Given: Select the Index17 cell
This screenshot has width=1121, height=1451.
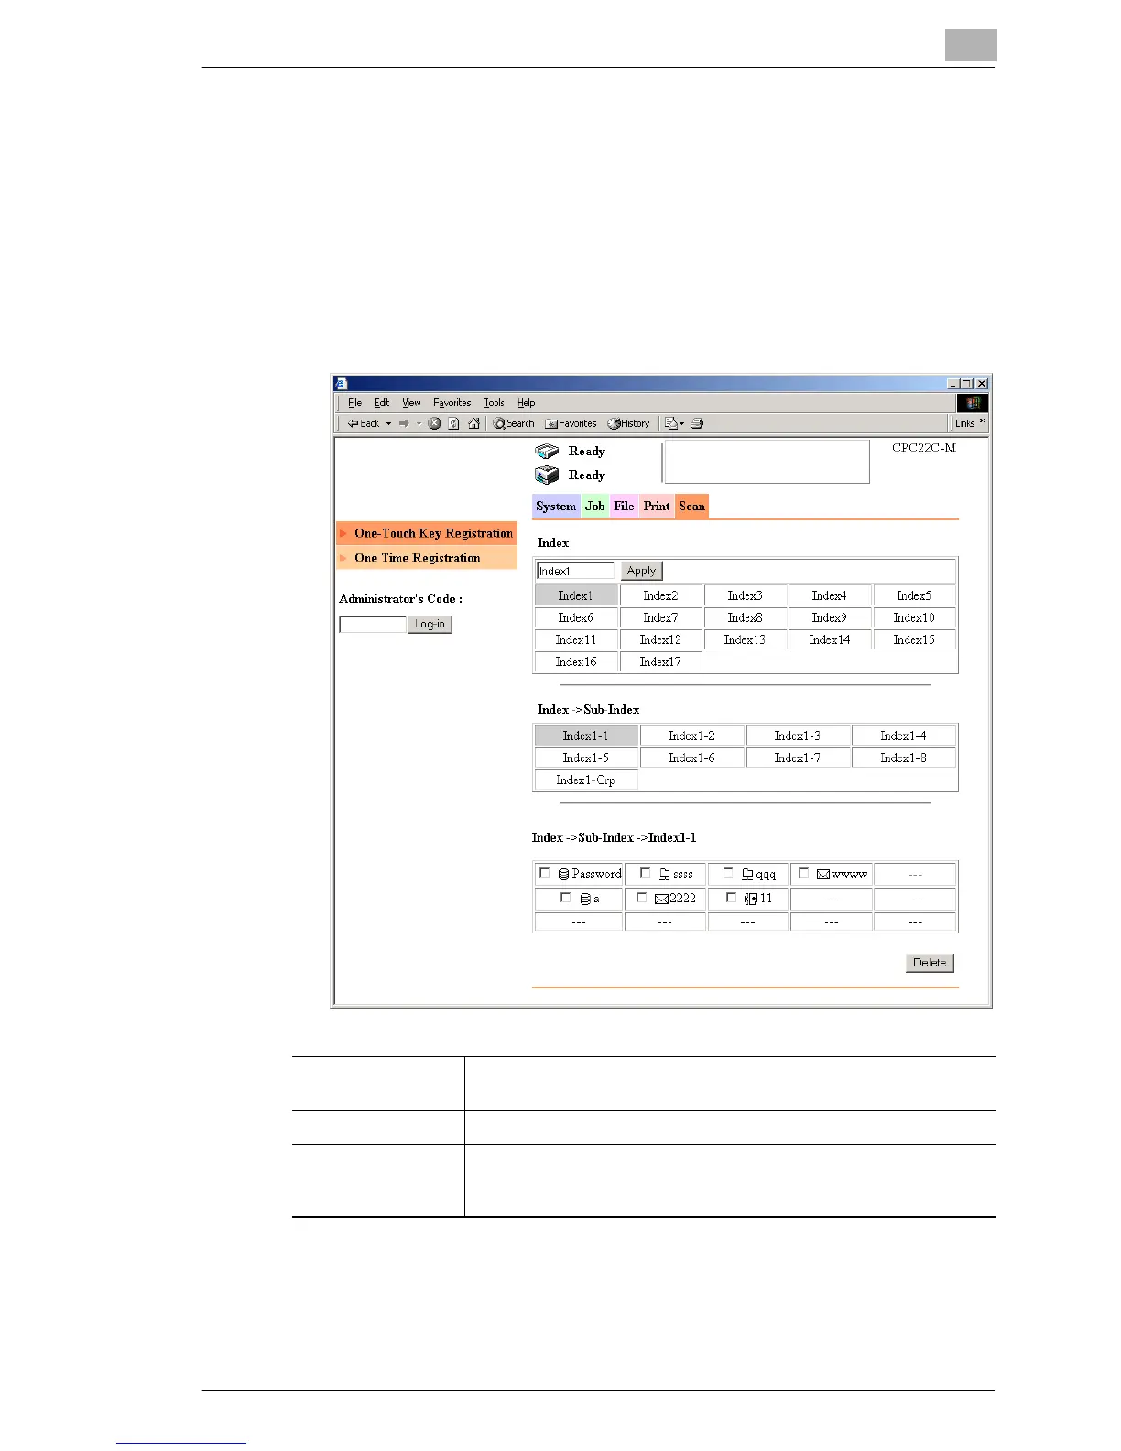Looking at the screenshot, I should 660,661.
